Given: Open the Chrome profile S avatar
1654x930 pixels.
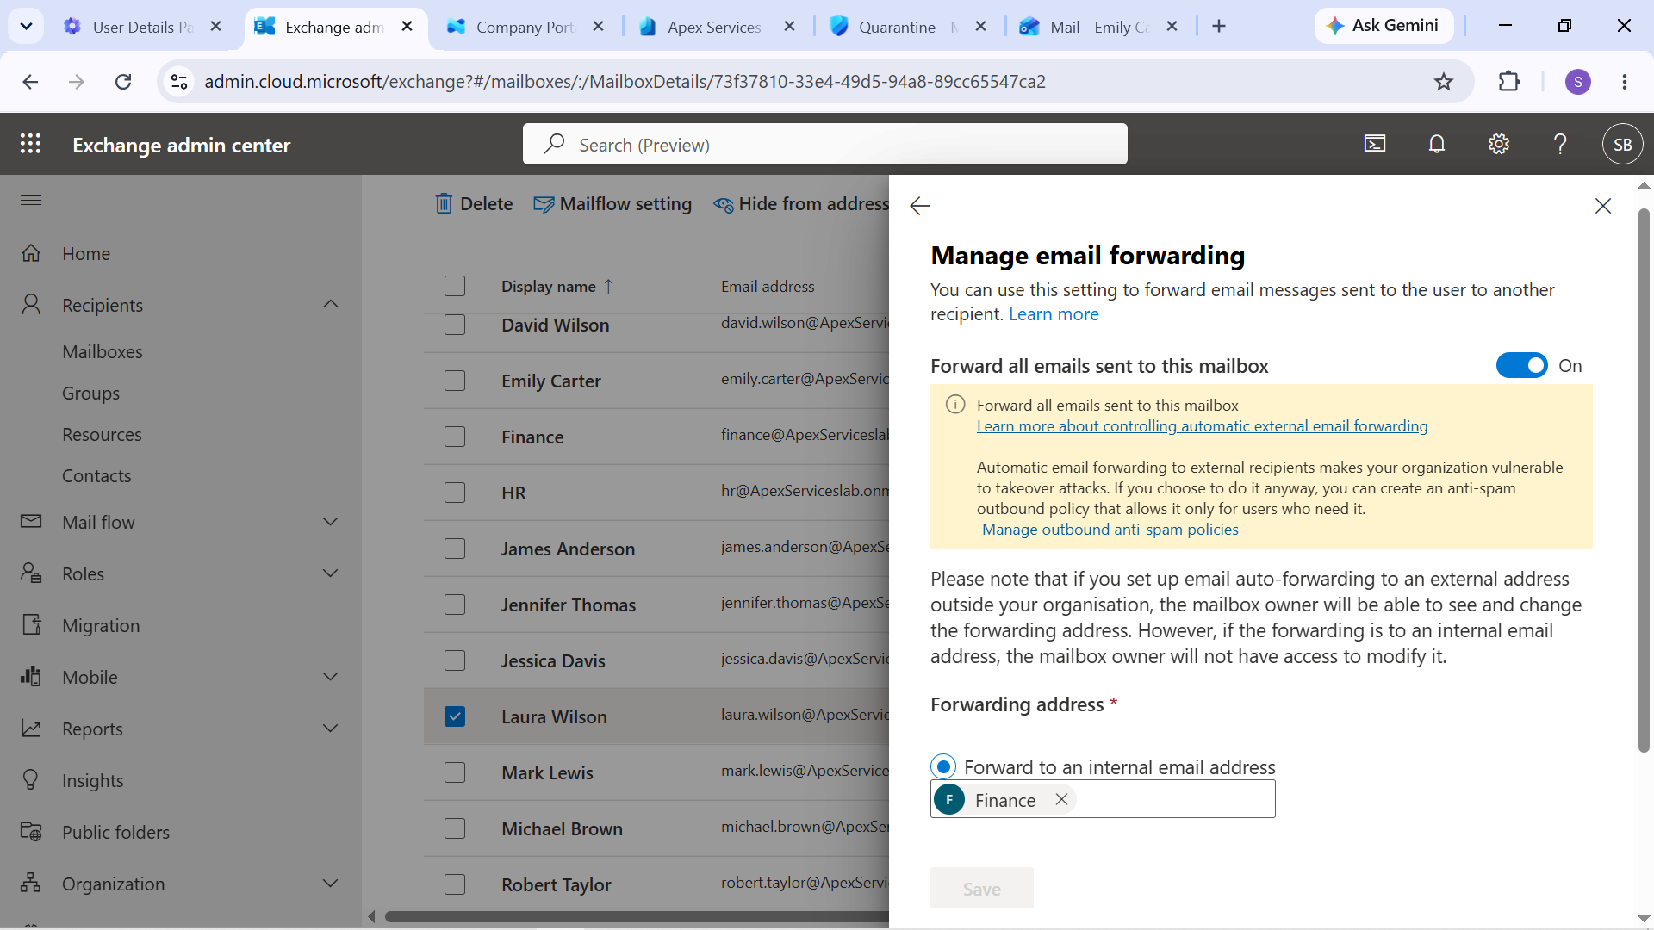Looking at the screenshot, I should [x=1578, y=82].
